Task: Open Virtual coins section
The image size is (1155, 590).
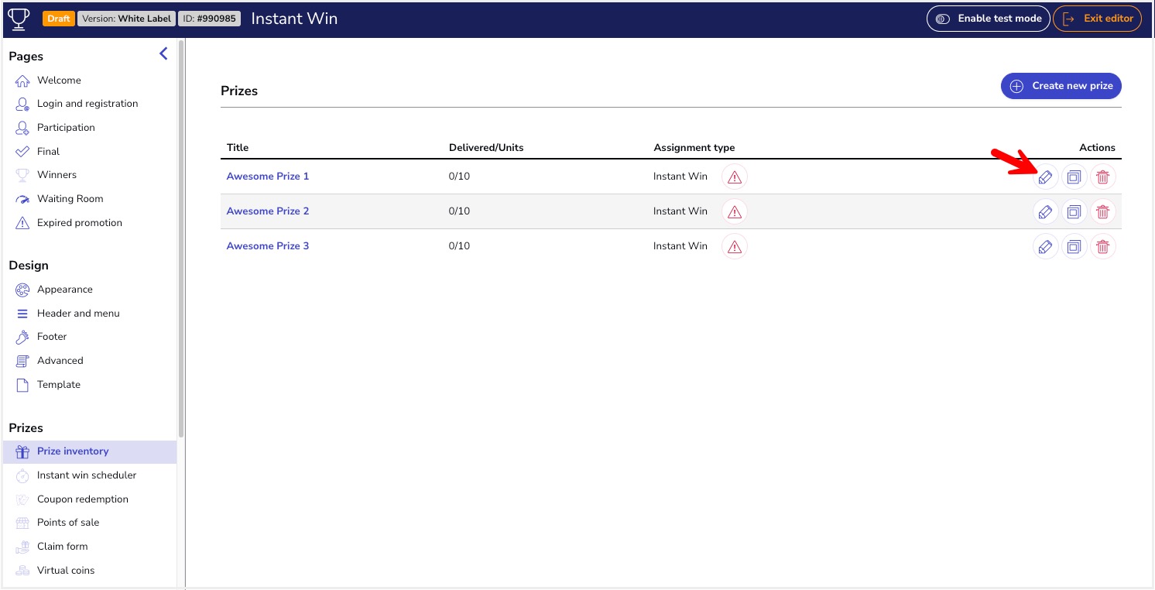Action: tap(66, 571)
